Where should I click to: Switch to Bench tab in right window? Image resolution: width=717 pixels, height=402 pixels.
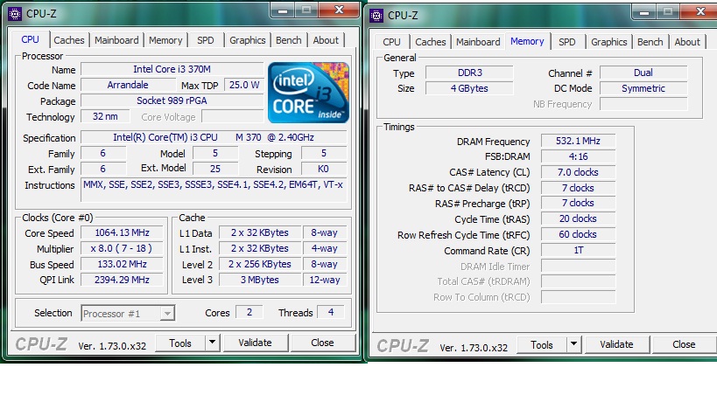pyautogui.click(x=650, y=42)
